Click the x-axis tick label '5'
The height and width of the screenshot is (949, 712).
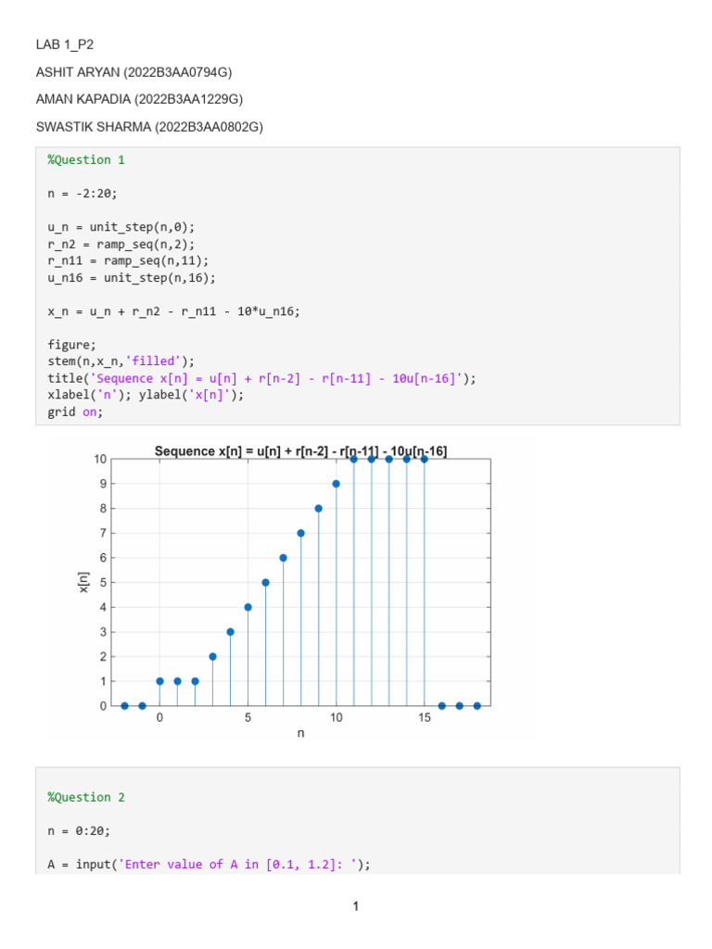248,718
